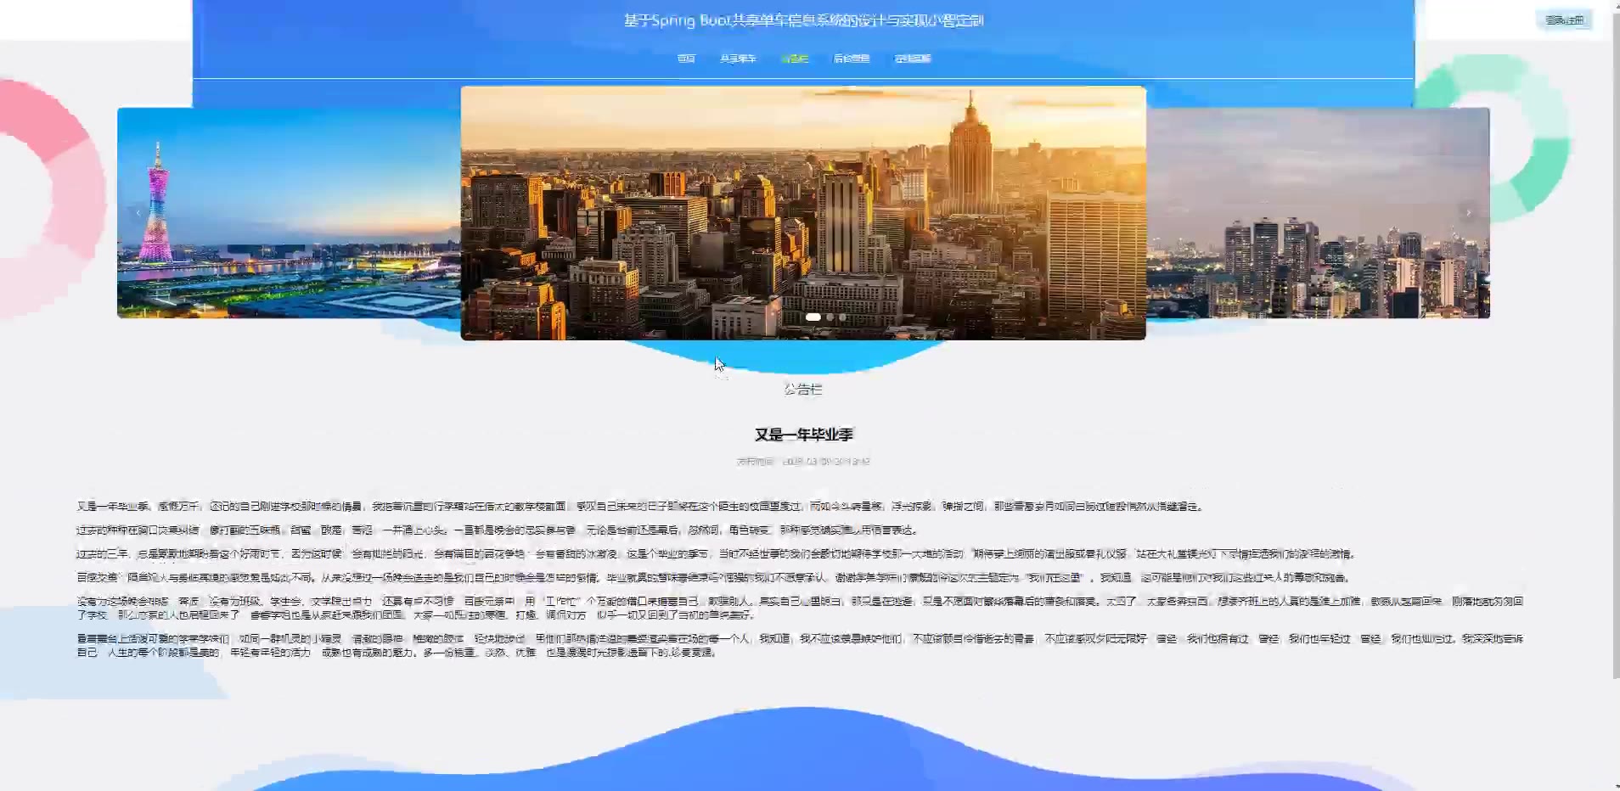Open 后台管理 from the navigation bar
The image size is (1620, 791).
[852, 59]
